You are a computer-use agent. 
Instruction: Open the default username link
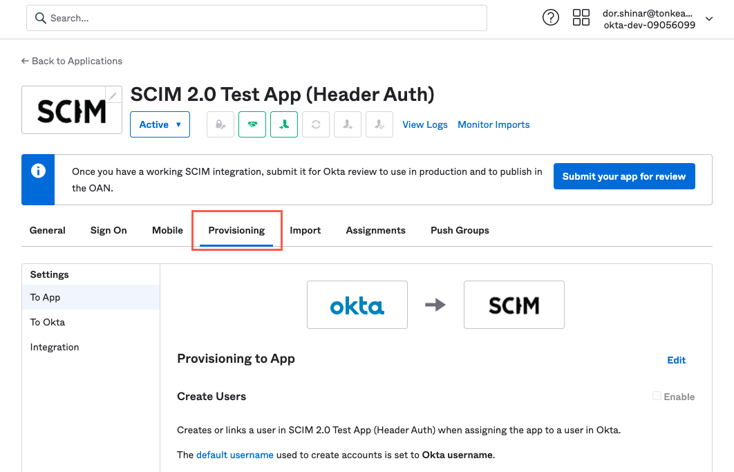pos(235,455)
